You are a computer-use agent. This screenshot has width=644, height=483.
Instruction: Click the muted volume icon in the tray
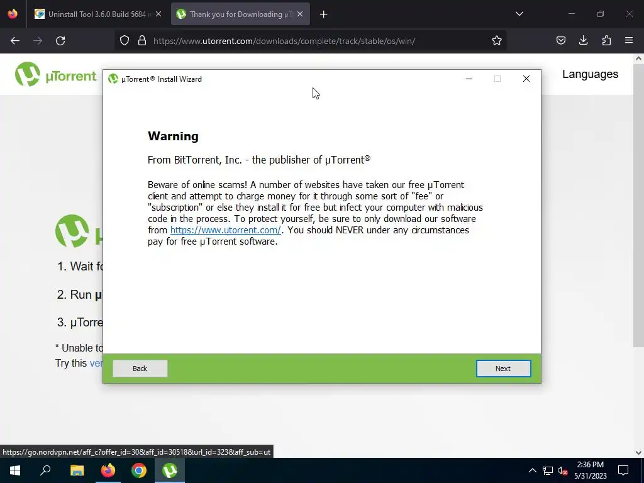(x=563, y=470)
